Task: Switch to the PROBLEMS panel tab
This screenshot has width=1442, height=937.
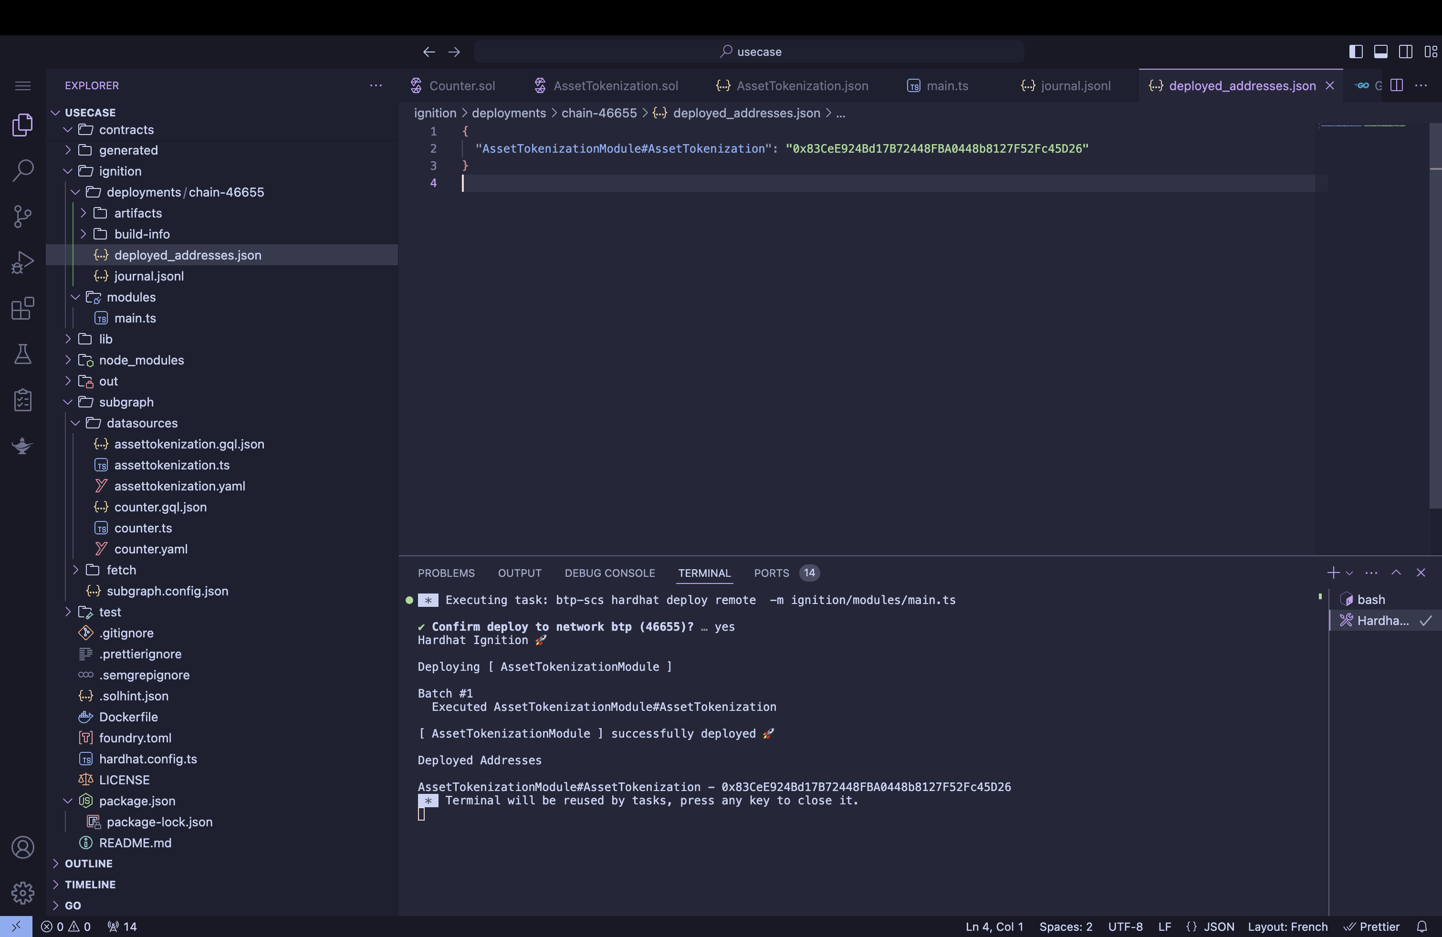Action: pyautogui.click(x=446, y=573)
